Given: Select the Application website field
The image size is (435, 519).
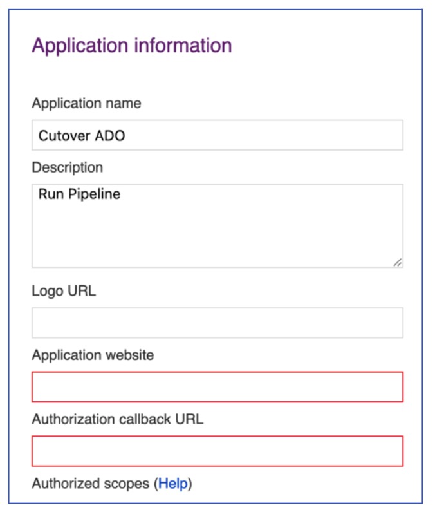Looking at the screenshot, I should click(x=217, y=387).
